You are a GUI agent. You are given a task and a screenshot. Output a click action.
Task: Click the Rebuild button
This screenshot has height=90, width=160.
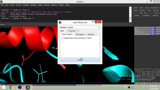pos(155,15)
